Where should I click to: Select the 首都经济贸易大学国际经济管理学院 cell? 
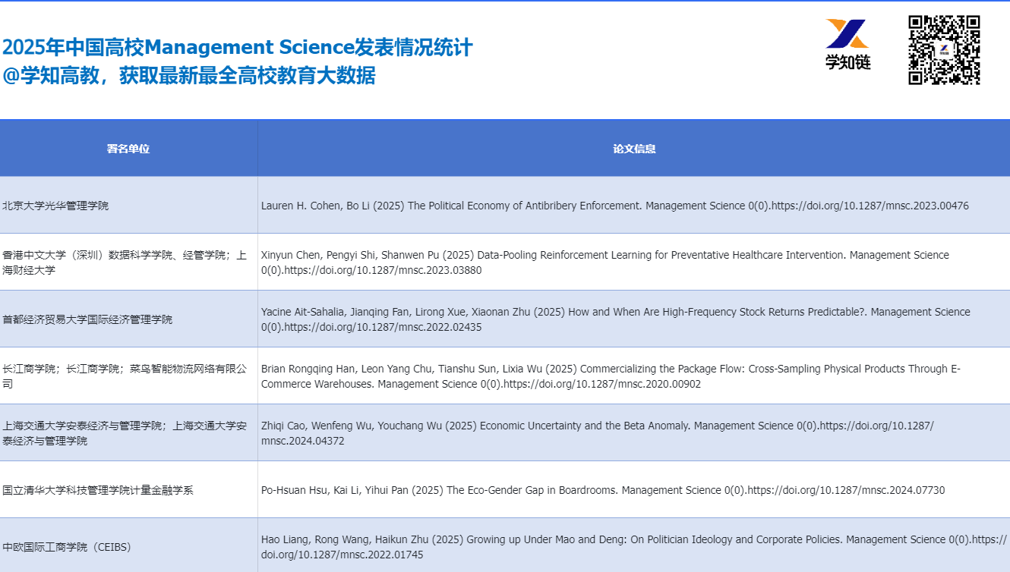87,319
